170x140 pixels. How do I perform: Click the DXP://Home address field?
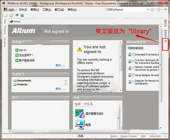[x=126, y=10]
